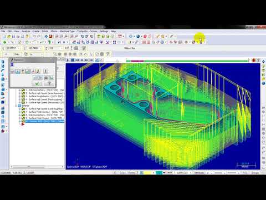
Task: Play the backplot simulation
Action: (68, 60)
